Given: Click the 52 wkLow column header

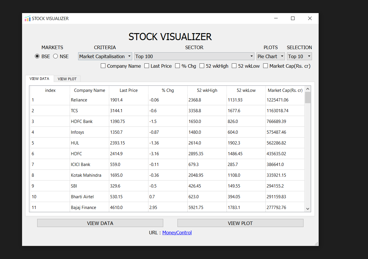Looking at the screenshot, I should pyautogui.click(x=246, y=90).
